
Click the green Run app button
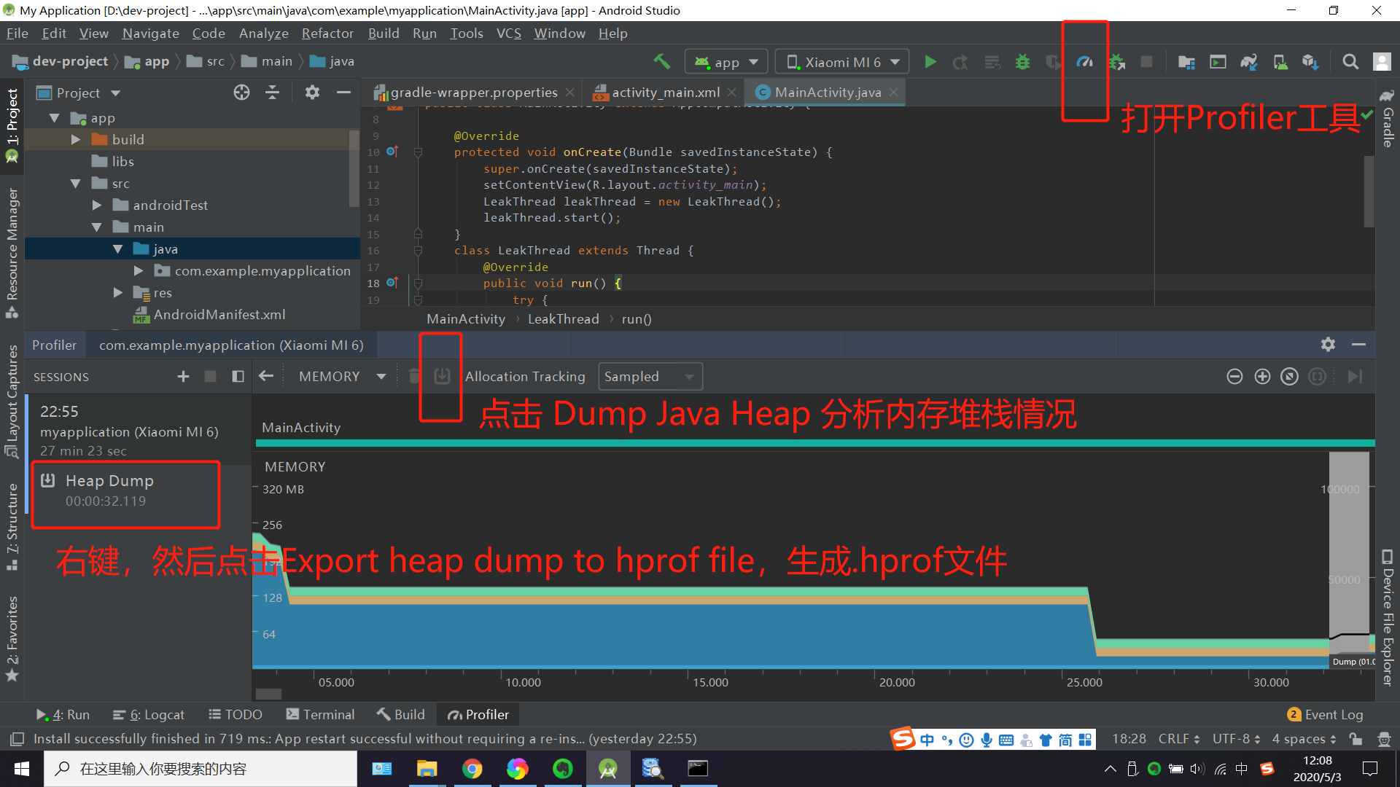click(x=930, y=62)
